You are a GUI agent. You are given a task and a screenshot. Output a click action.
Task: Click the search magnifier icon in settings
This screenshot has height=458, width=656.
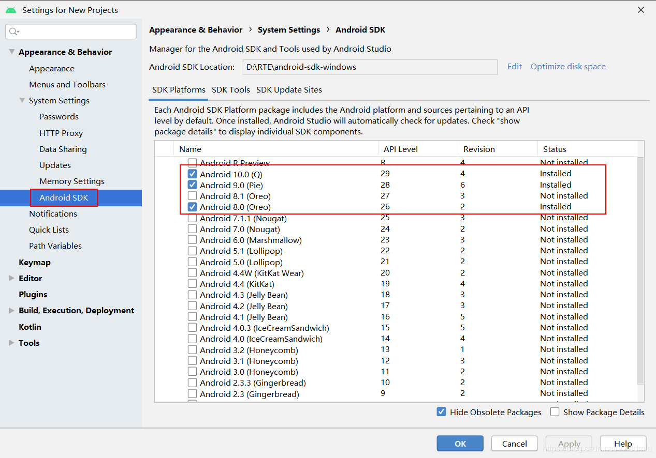point(14,32)
